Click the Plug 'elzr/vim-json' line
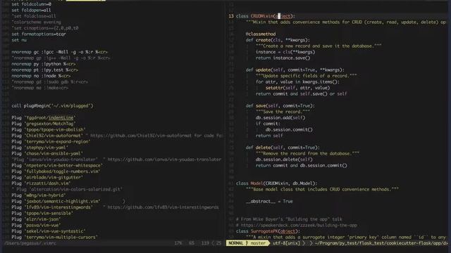The width and height of the screenshot is (451, 253). click(36, 219)
